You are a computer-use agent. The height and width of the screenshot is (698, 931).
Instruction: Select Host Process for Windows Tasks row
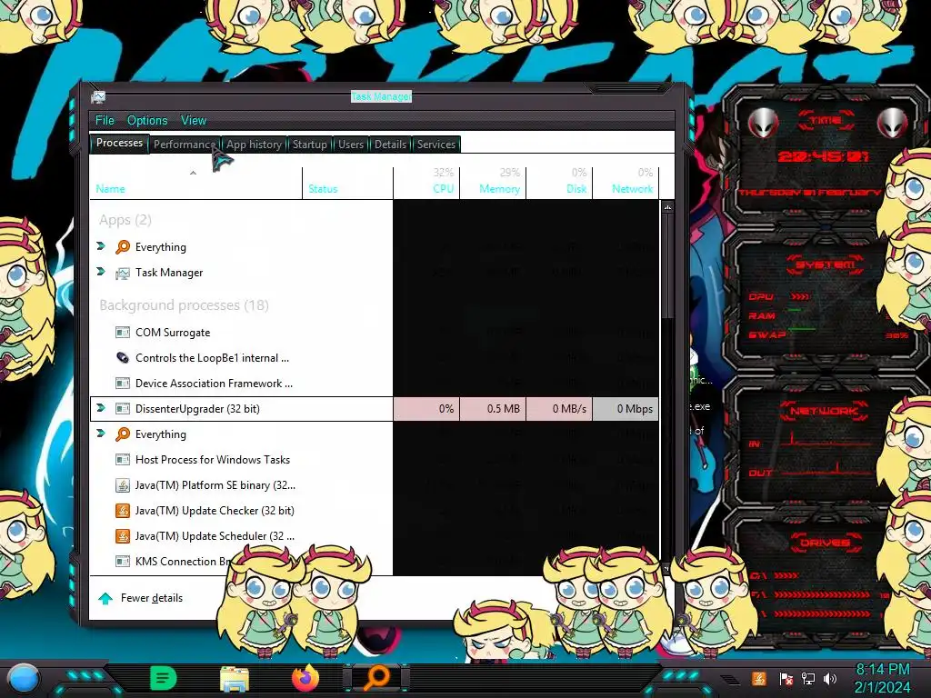pos(374,459)
